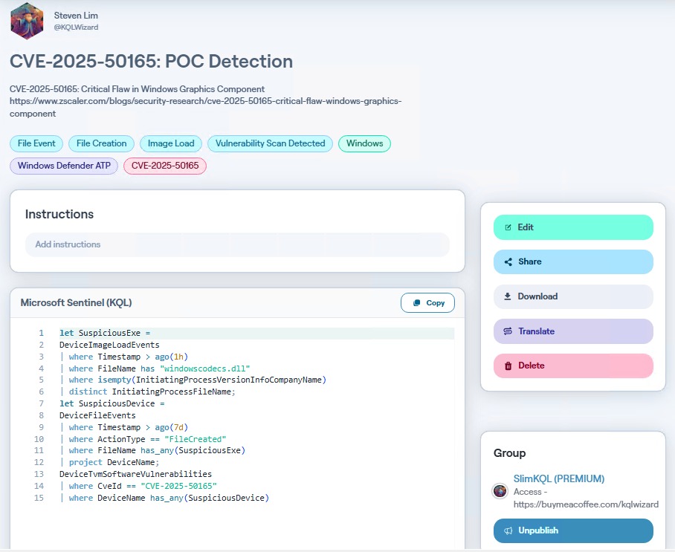Click the Image Load tag

click(170, 143)
